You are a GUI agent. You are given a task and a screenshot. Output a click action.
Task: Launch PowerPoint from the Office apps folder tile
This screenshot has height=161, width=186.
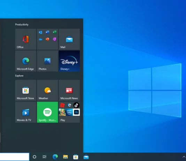tap(47, 39)
